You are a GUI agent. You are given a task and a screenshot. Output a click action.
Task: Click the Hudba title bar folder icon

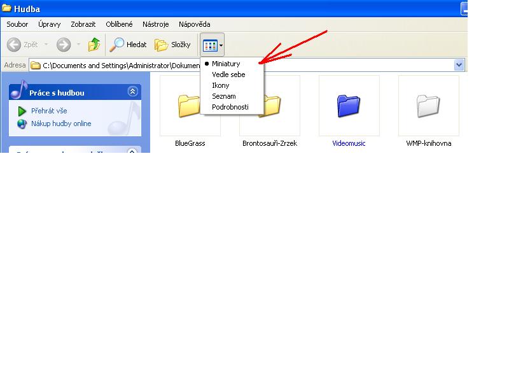coord(6,8)
